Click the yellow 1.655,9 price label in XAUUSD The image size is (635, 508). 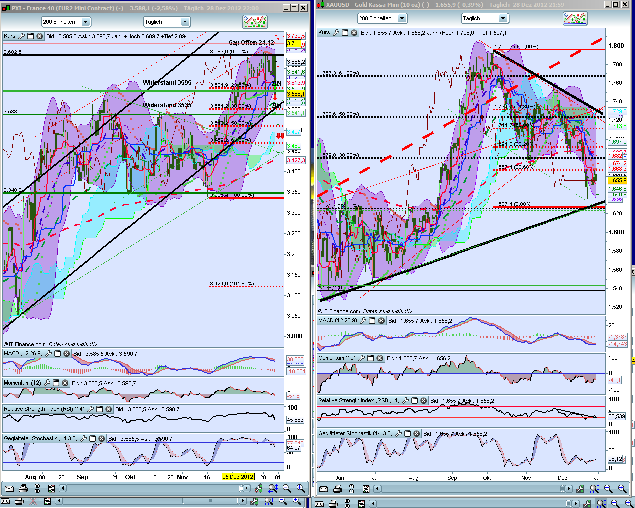click(617, 180)
